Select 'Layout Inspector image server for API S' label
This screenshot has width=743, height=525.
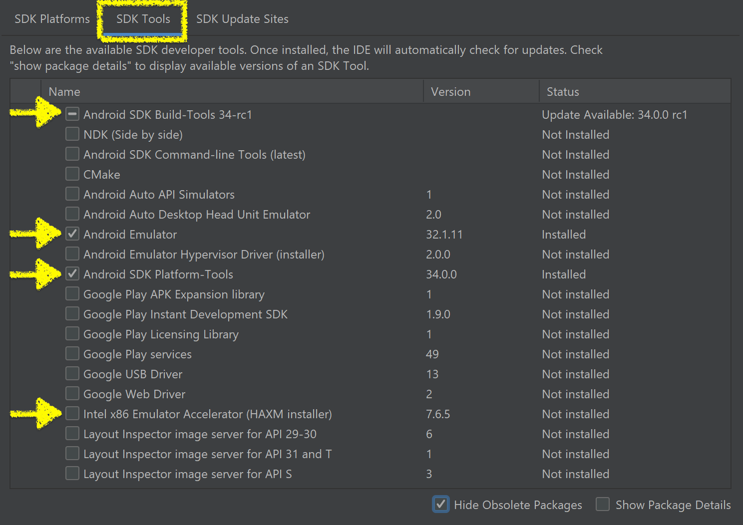(188, 474)
